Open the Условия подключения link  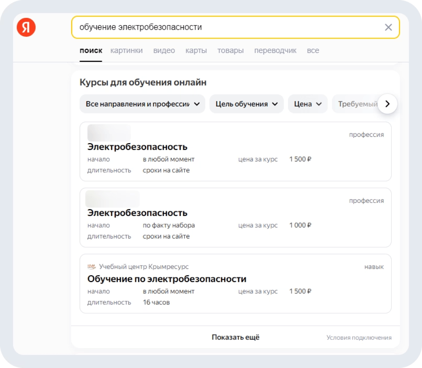[359, 338]
